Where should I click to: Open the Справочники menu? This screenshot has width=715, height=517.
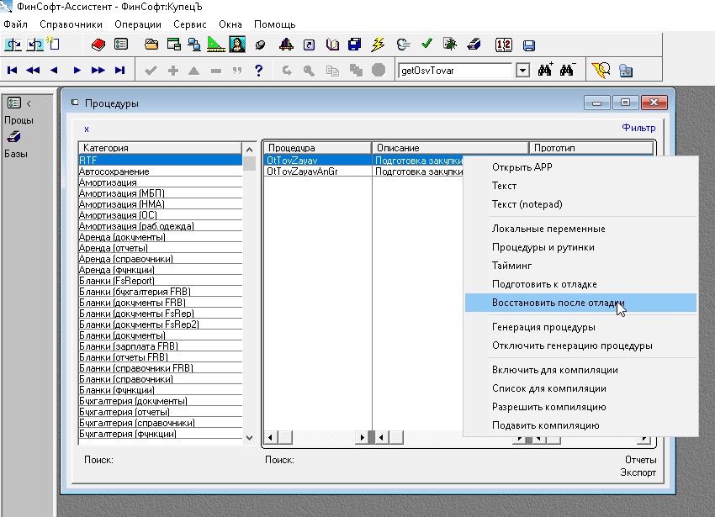click(71, 24)
